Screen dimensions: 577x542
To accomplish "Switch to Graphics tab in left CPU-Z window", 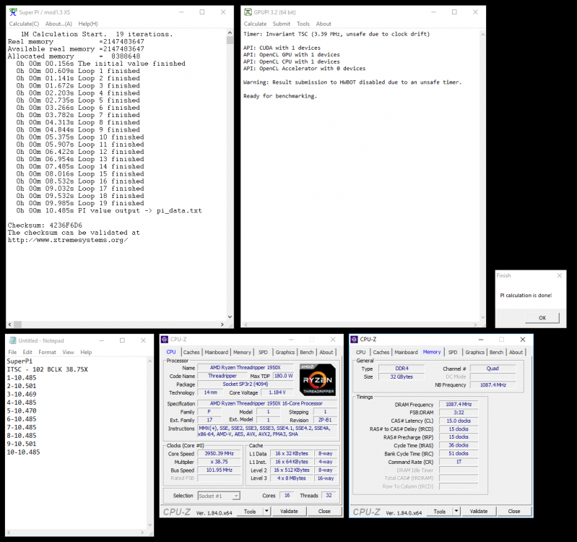I will pyautogui.click(x=285, y=353).
